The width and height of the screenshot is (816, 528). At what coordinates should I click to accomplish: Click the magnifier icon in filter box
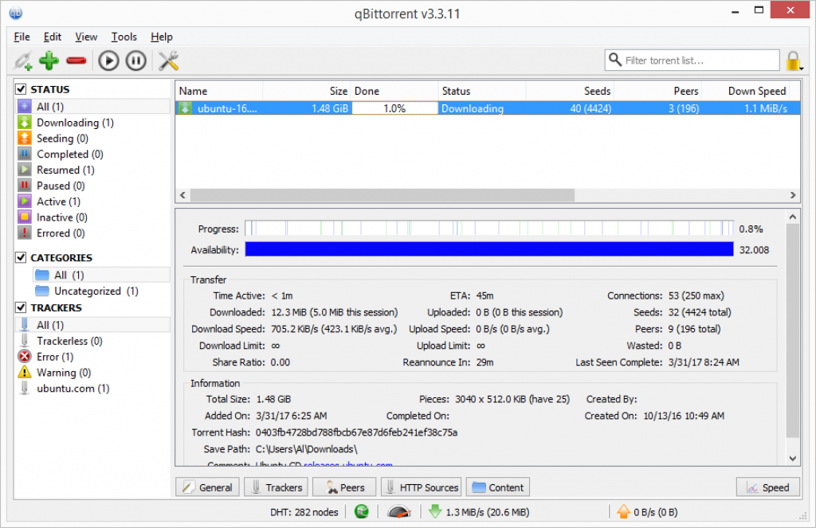615,60
